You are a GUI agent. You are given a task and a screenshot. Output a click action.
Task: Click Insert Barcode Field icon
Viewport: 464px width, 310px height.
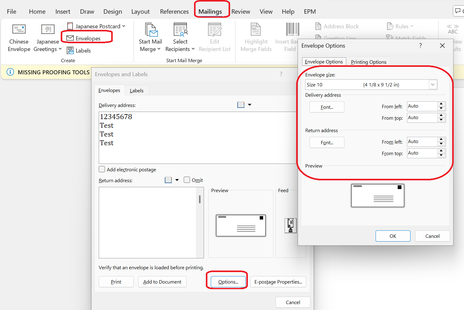tap(292, 30)
